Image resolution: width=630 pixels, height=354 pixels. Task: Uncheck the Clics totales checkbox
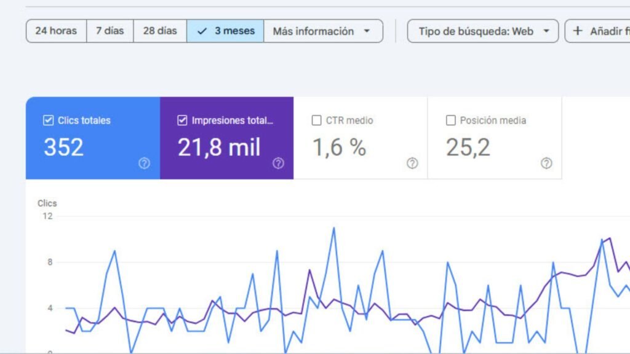coord(48,120)
